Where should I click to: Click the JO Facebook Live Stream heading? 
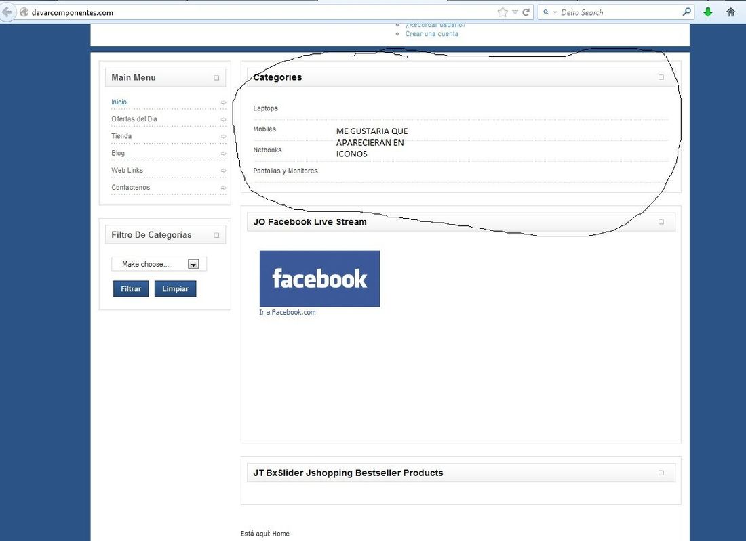[310, 222]
